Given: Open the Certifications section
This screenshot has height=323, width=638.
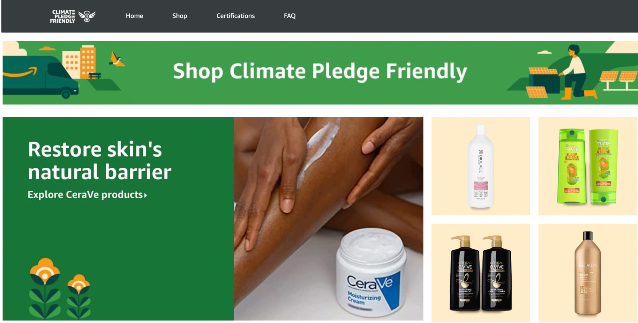Looking at the screenshot, I should coord(236,16).
